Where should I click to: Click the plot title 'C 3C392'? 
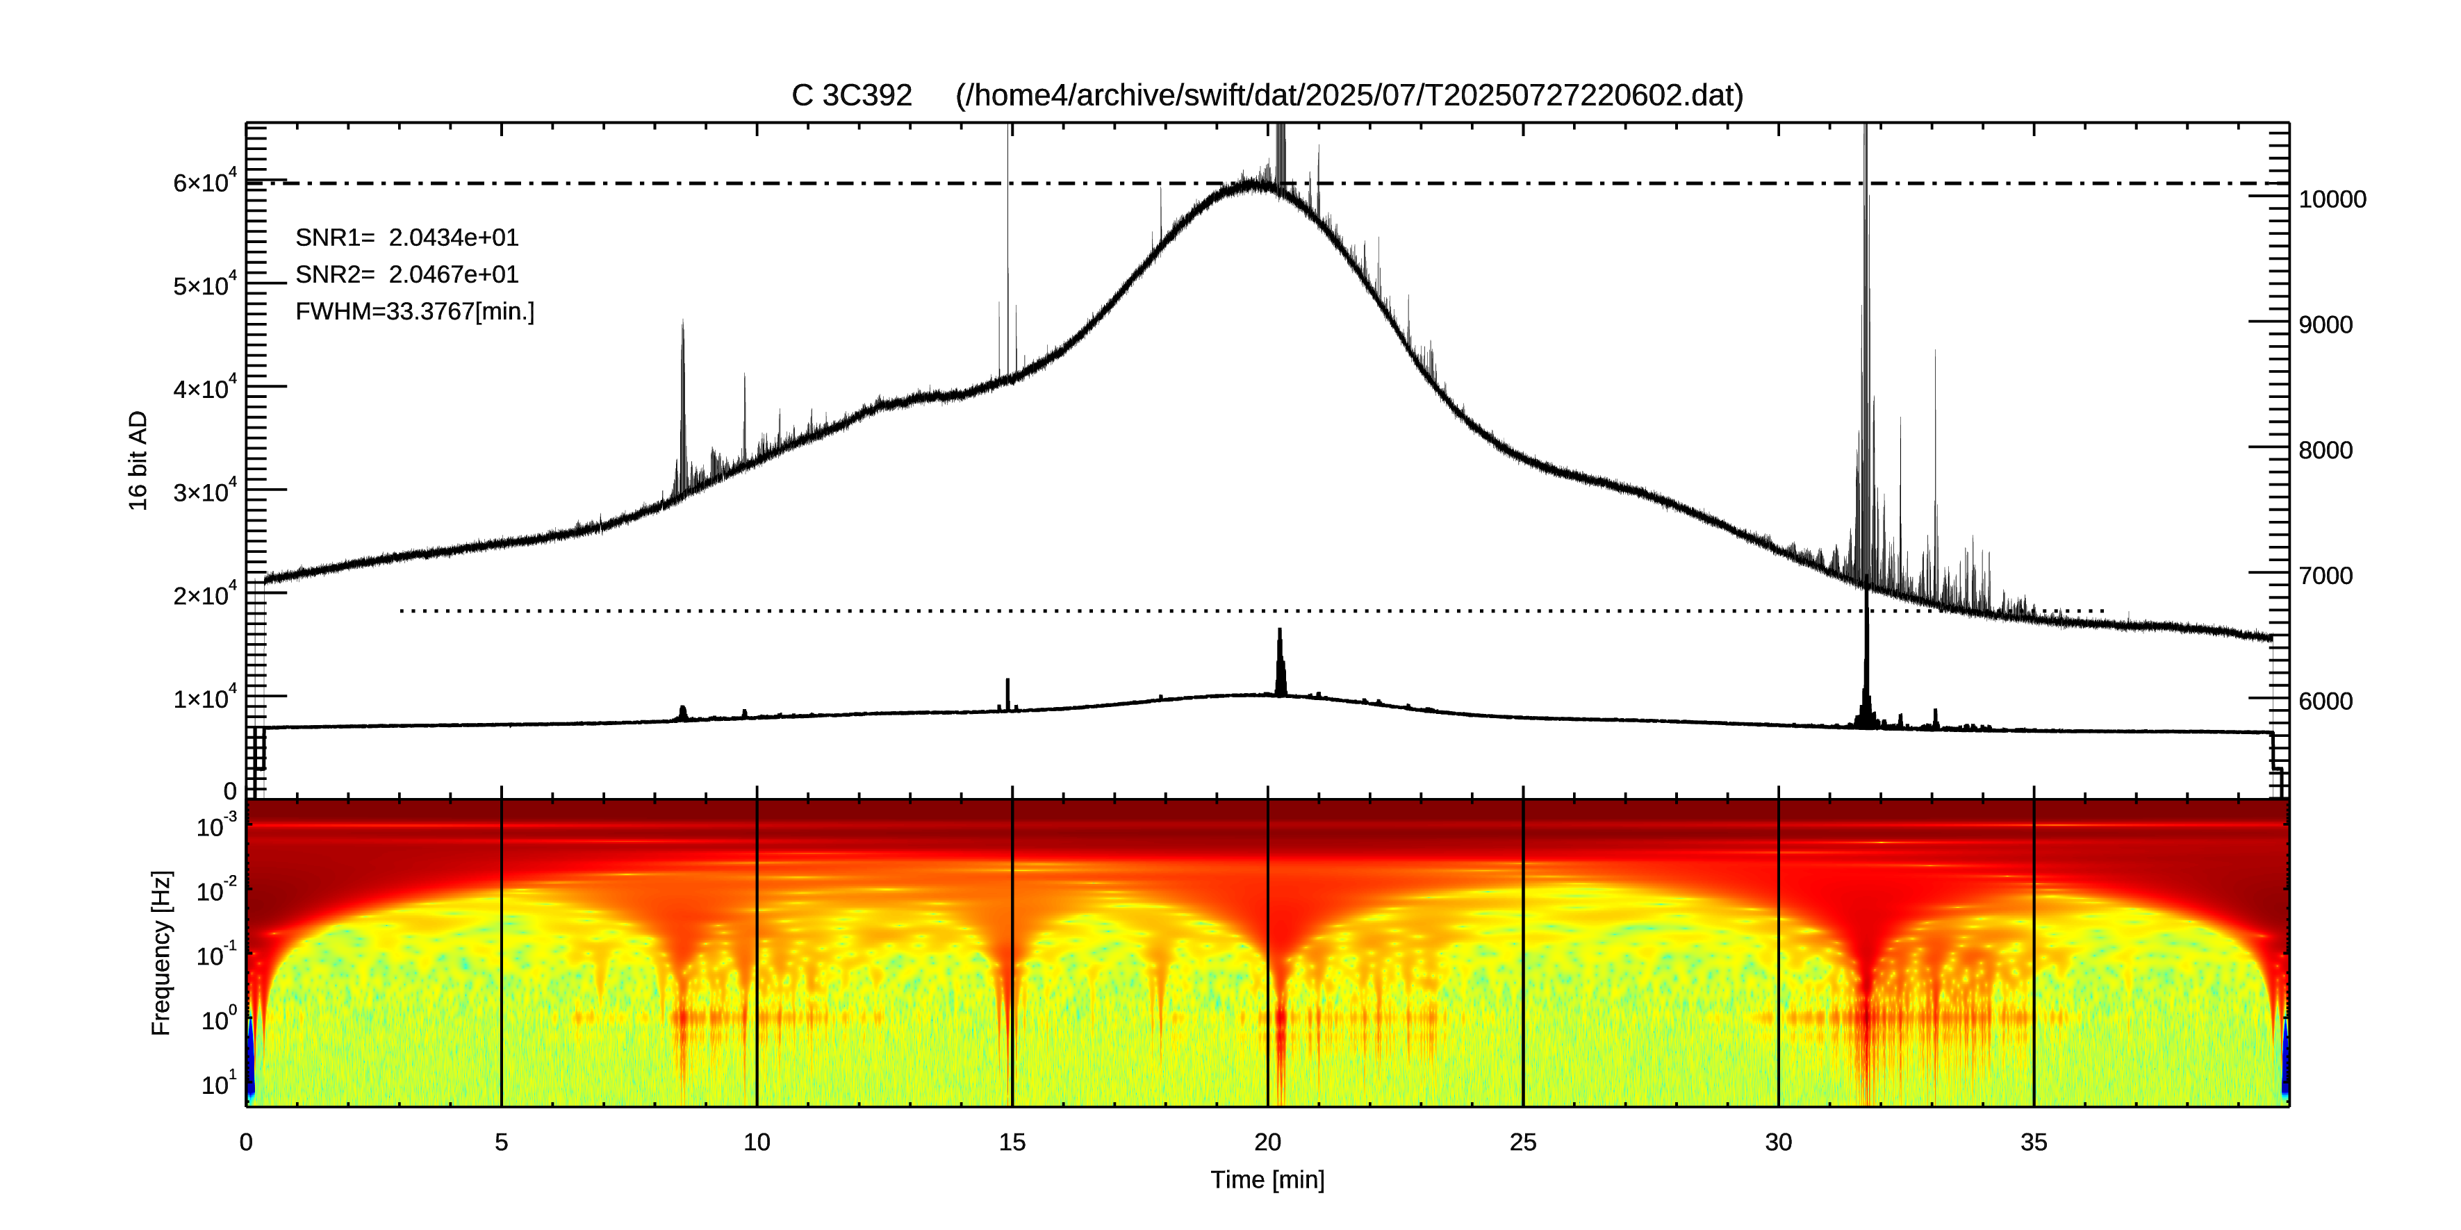tap(851, 96)
